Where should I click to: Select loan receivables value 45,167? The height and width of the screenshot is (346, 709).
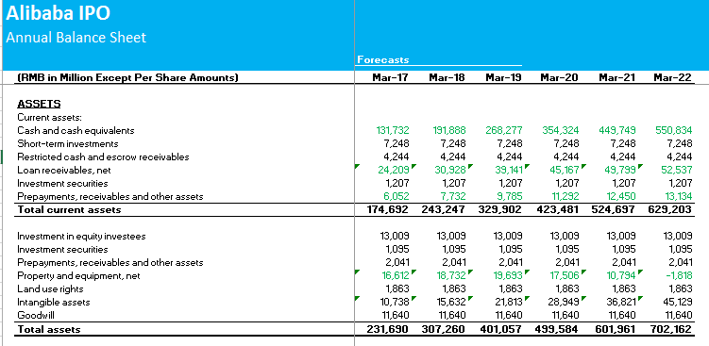563,171
